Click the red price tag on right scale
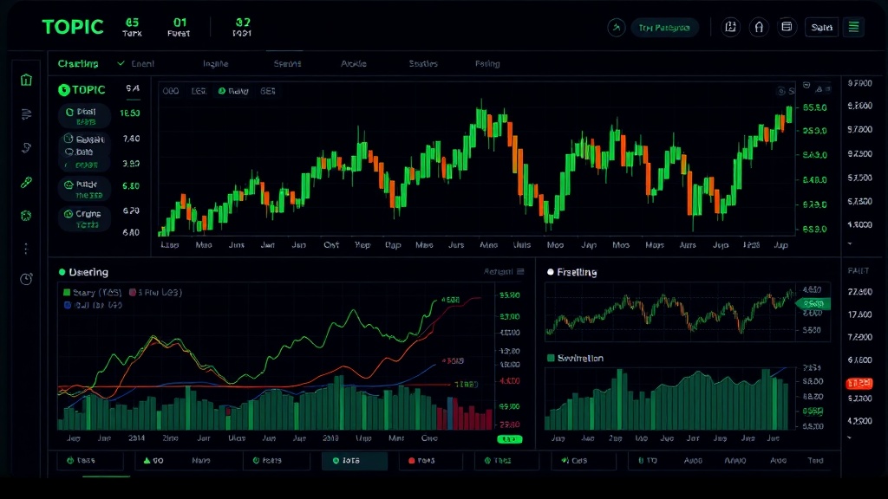The width and height of the screenshot is (888, 499). pyautogui.click(x=859, y=384)
